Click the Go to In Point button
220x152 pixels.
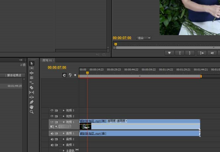pyautogui.click(x=201, y=53)
